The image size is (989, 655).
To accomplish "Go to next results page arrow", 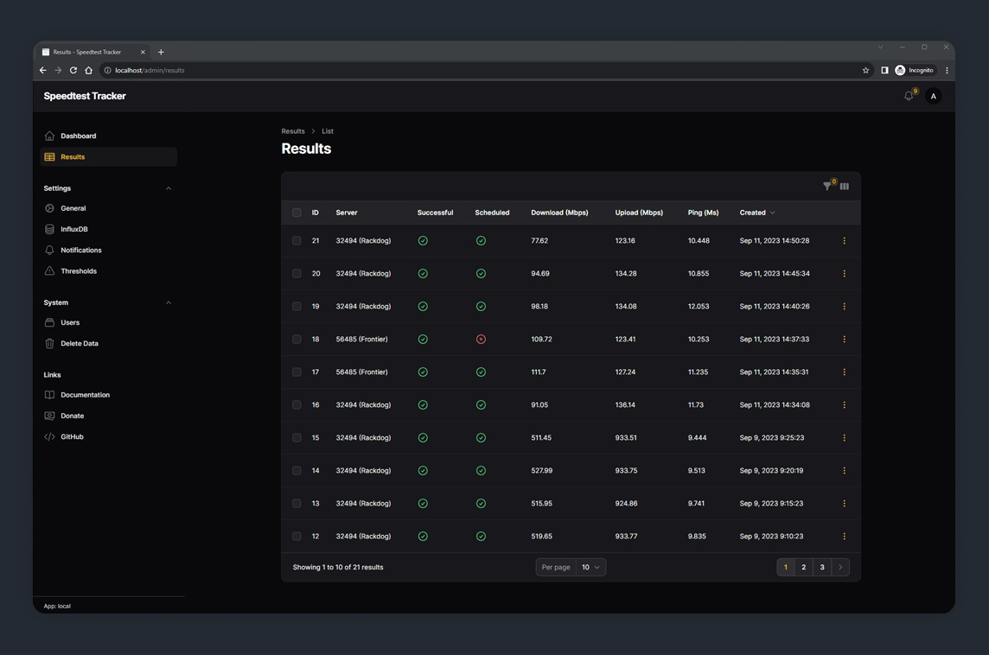I will click(840, 568).
